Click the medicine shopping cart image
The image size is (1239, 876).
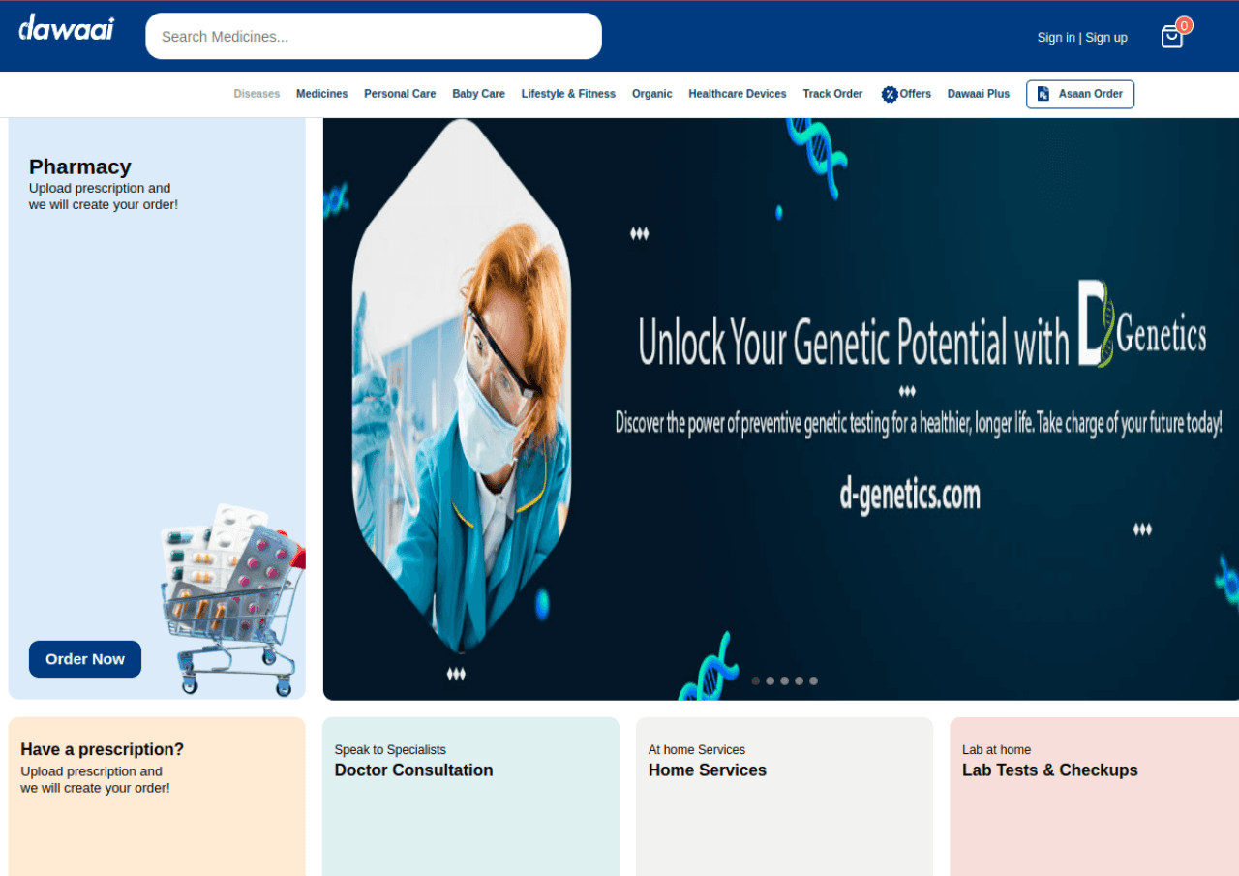[232, 599]
